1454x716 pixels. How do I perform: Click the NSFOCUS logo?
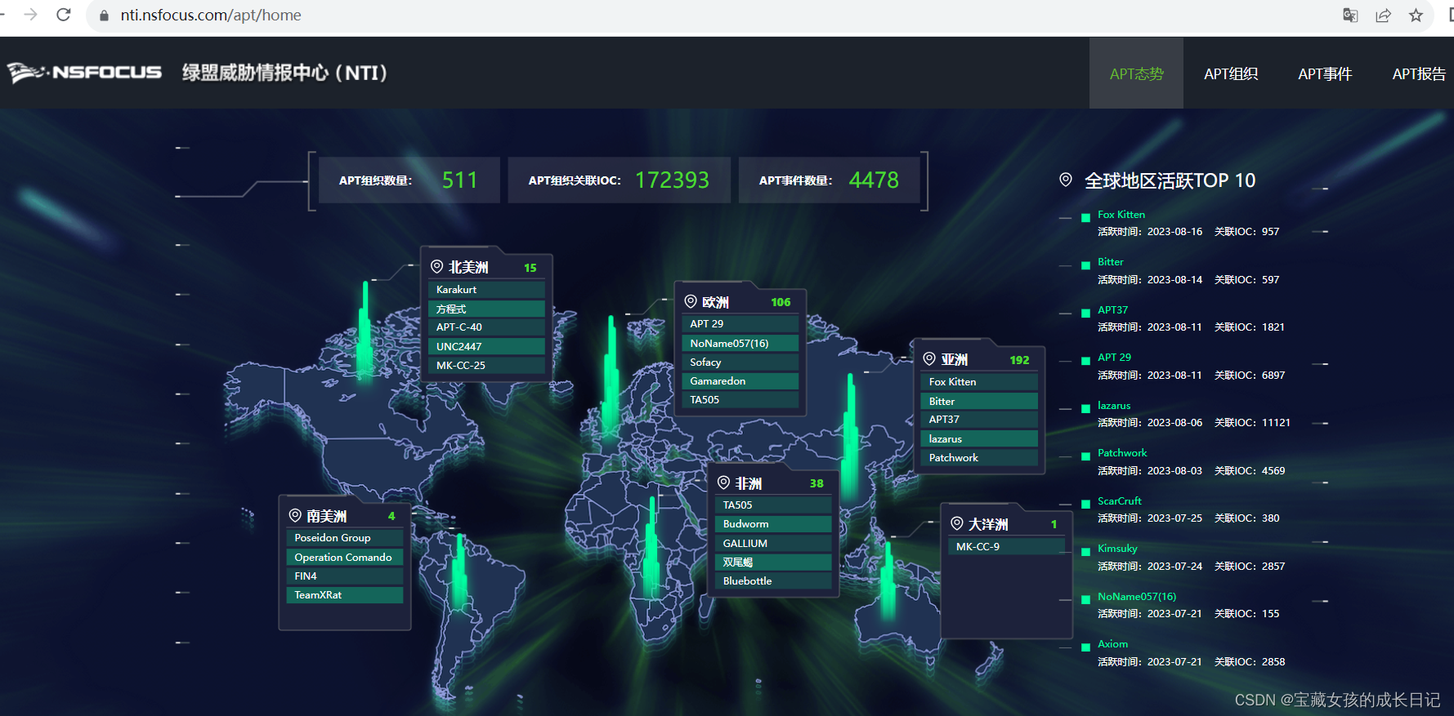pos(84,73)
